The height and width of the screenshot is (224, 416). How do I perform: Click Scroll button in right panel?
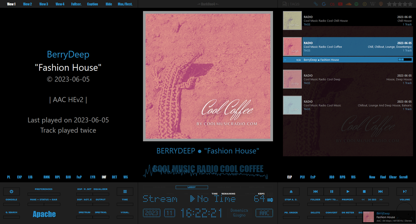click(x=403, y=177)
